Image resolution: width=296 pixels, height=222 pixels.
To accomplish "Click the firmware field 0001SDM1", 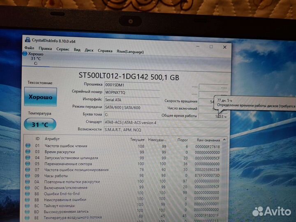I will pyautogui.click(x=132, y=85).
